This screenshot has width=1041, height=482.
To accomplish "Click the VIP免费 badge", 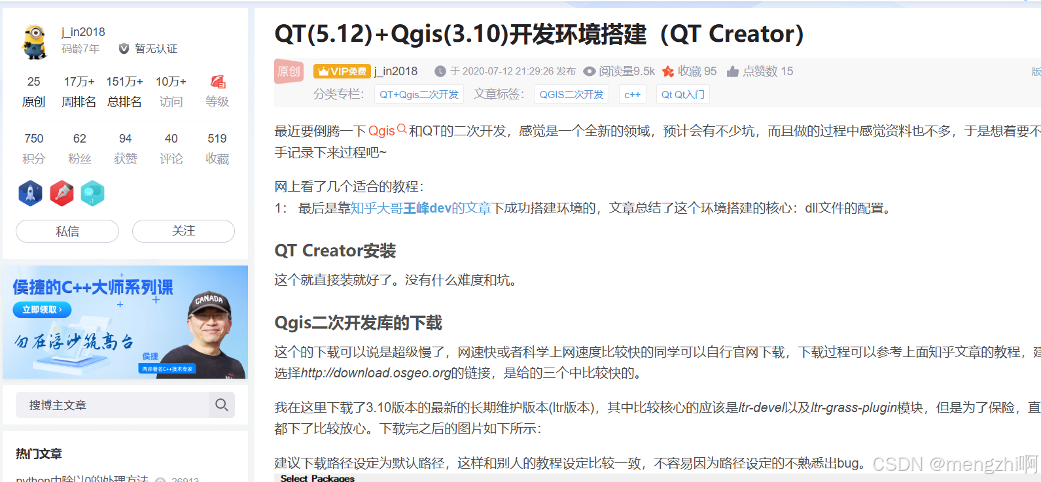I will tap(342, 71).
